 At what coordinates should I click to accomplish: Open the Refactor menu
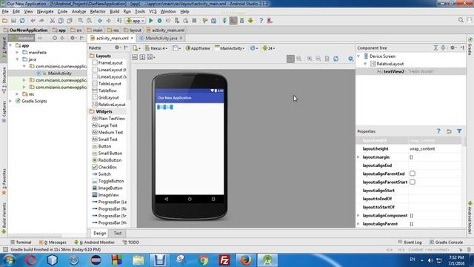pos(98,12)
